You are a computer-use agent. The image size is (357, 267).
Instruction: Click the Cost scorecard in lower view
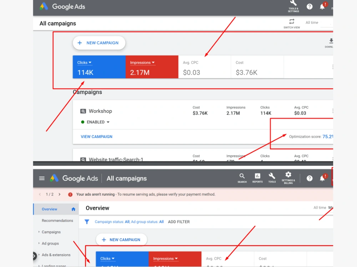(281, 259)
